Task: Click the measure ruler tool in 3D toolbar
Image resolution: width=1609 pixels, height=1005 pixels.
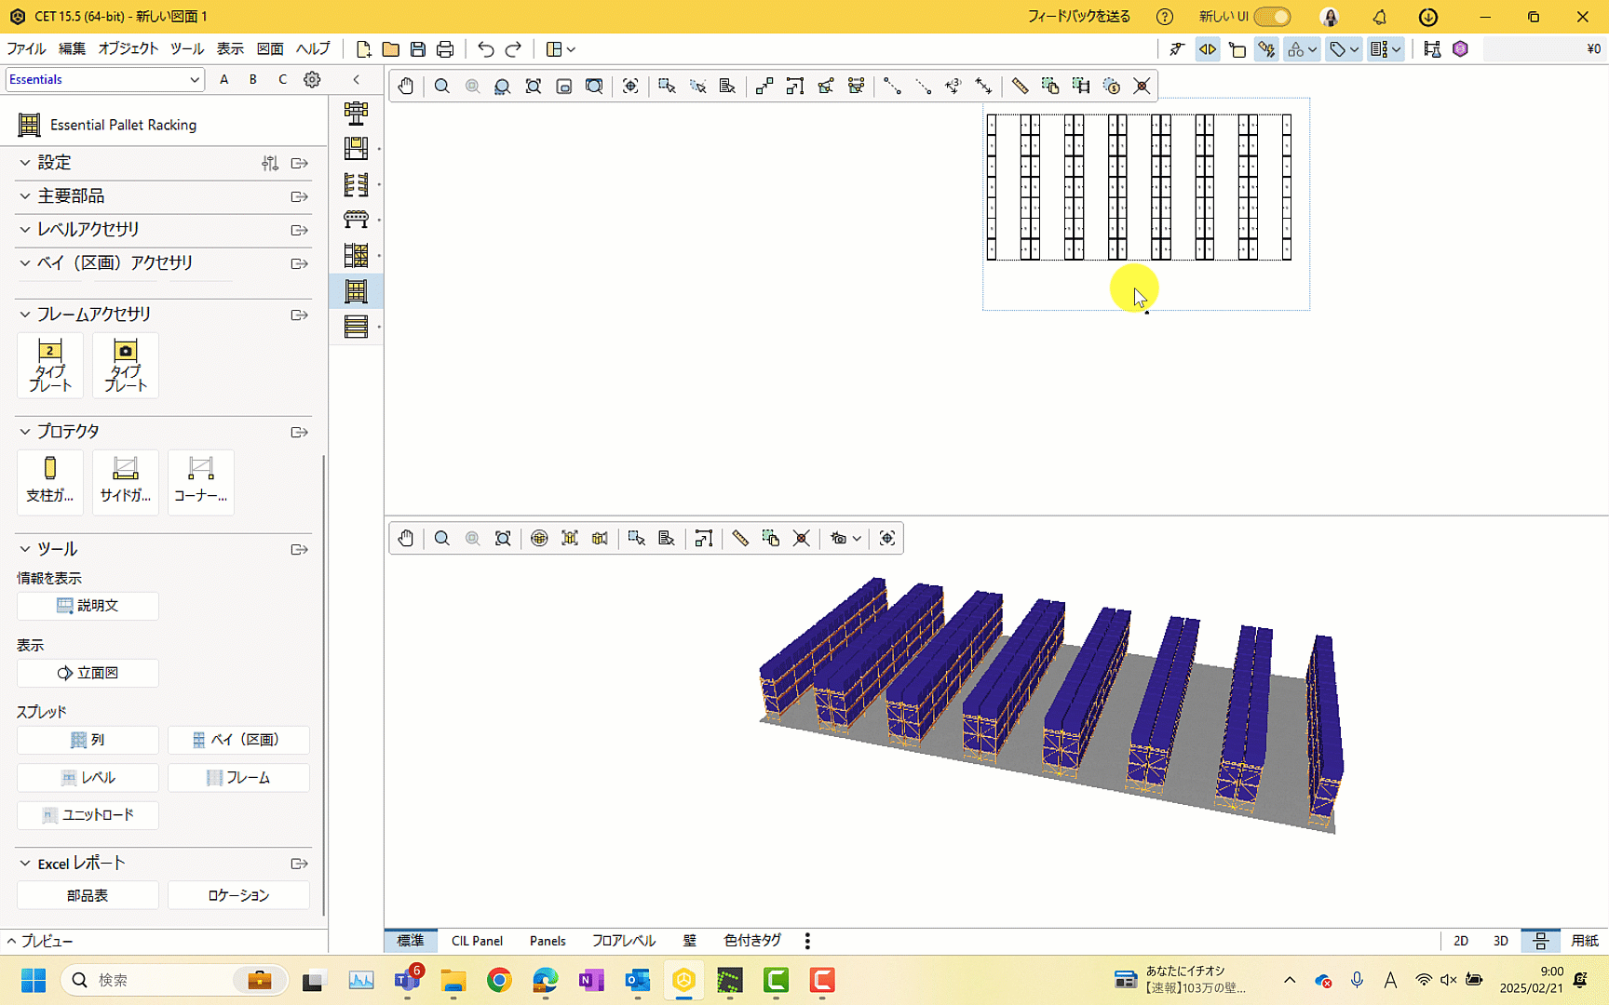Action: (x=740, y=538)
